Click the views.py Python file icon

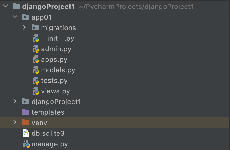(x=36, y=91)
